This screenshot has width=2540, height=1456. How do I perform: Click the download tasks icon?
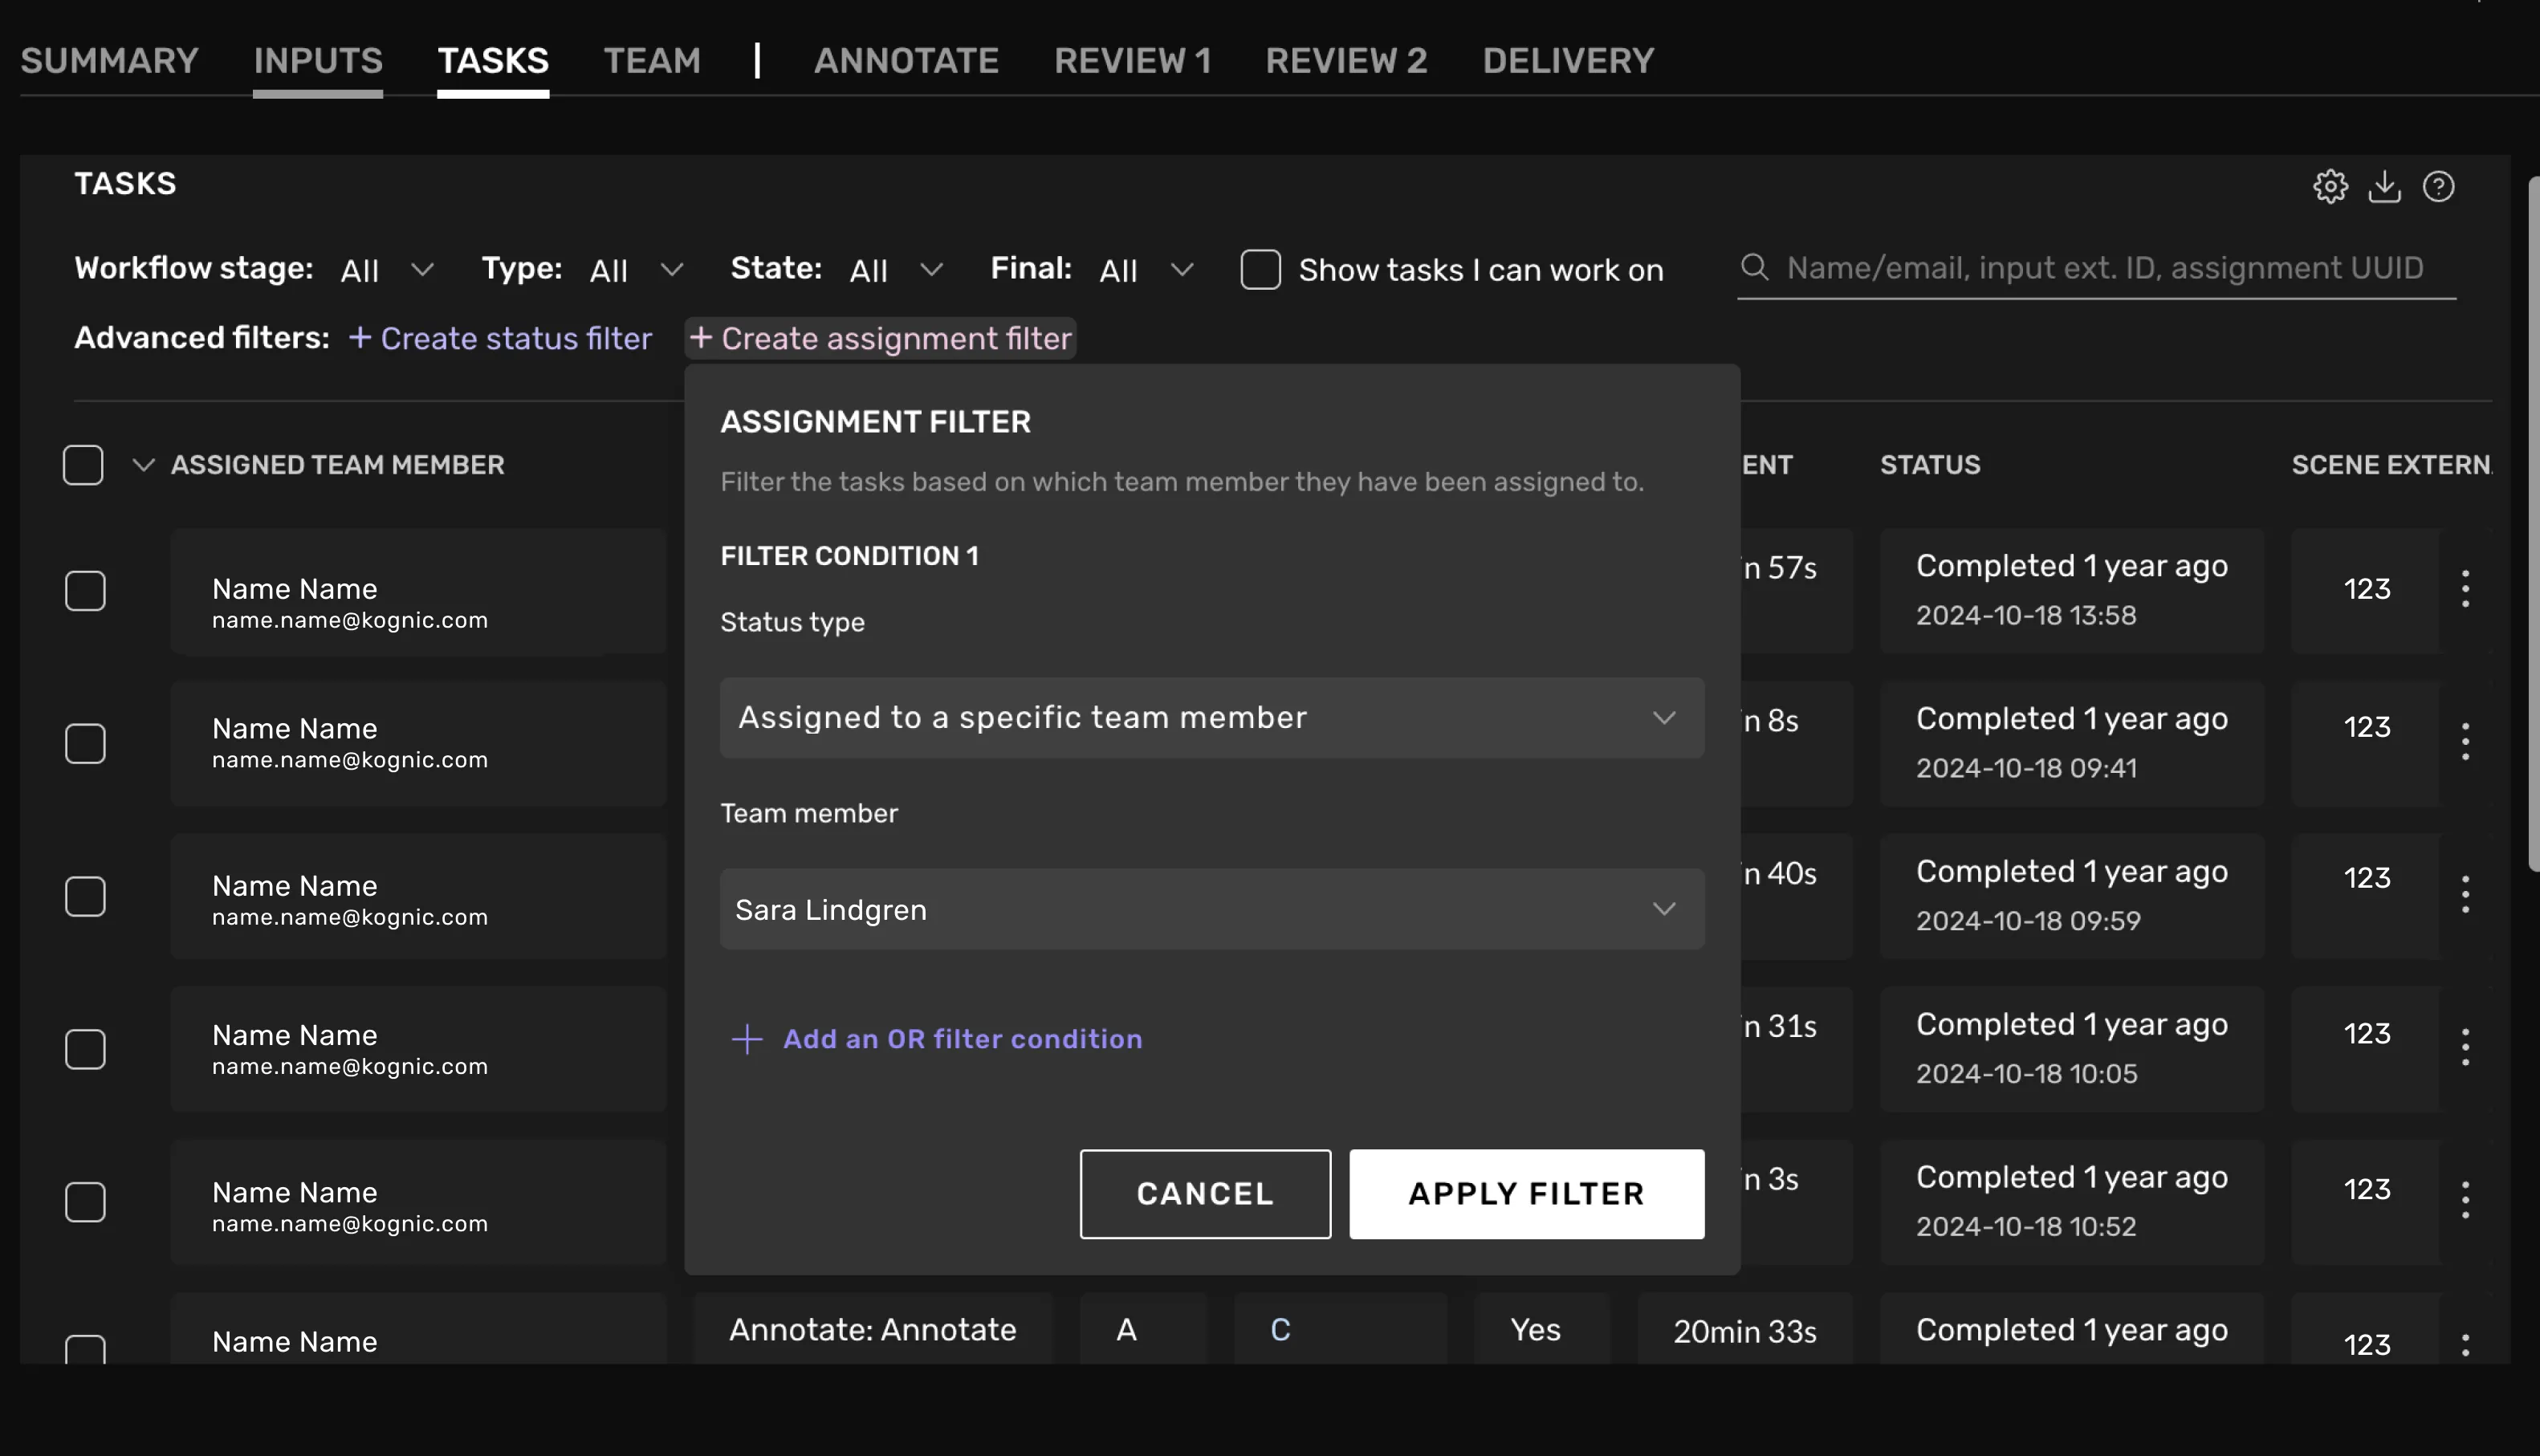click(x=2384, y=186)
